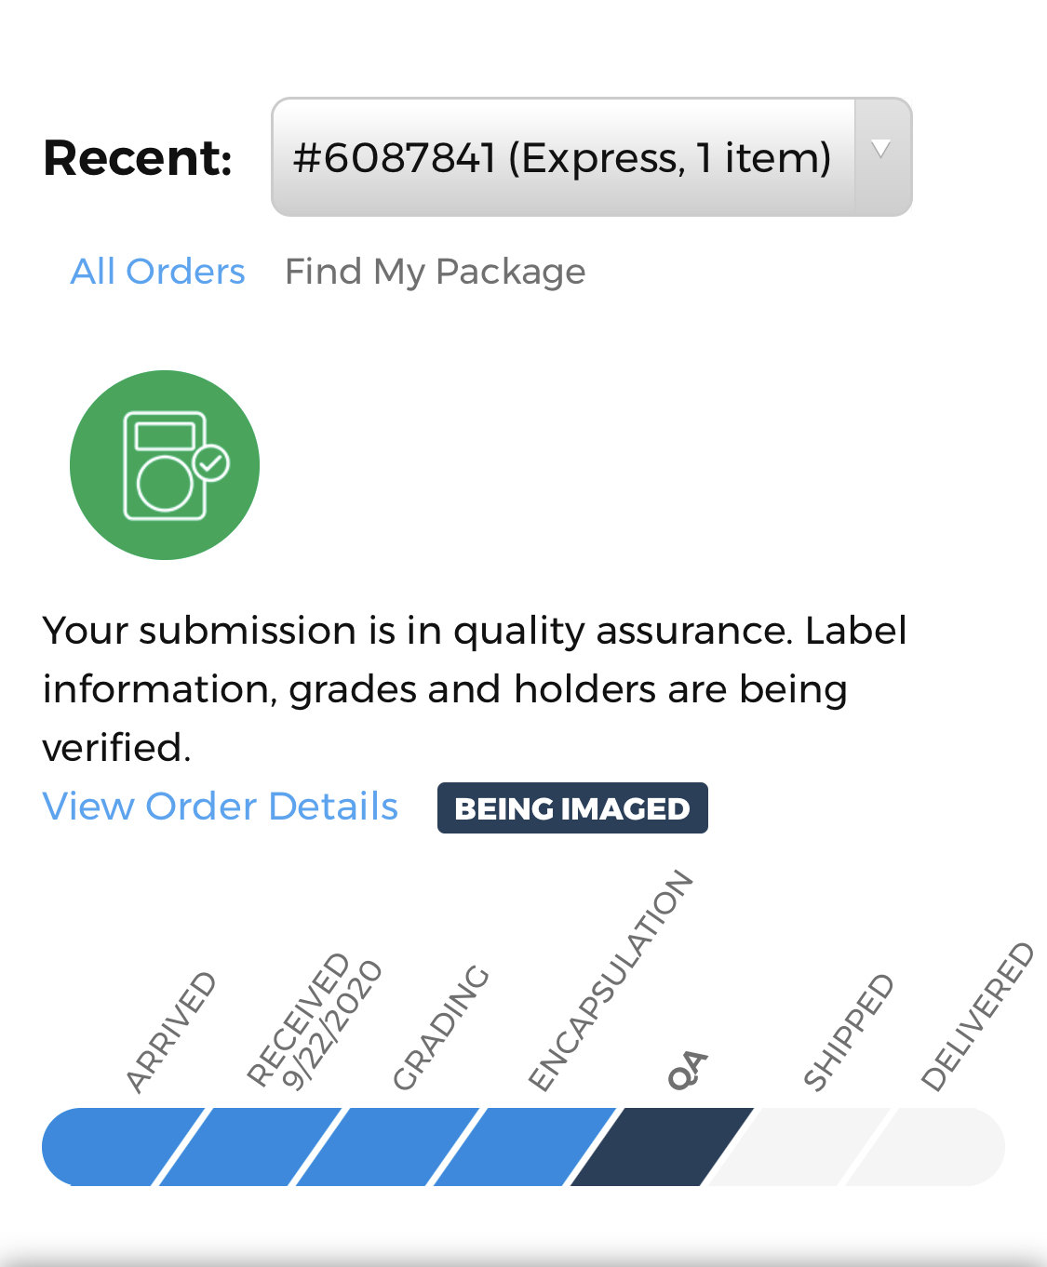Click the ENCAPSULATION progress segment
Viewport: 1047px width, 1267px height.
coord(525,1147)
